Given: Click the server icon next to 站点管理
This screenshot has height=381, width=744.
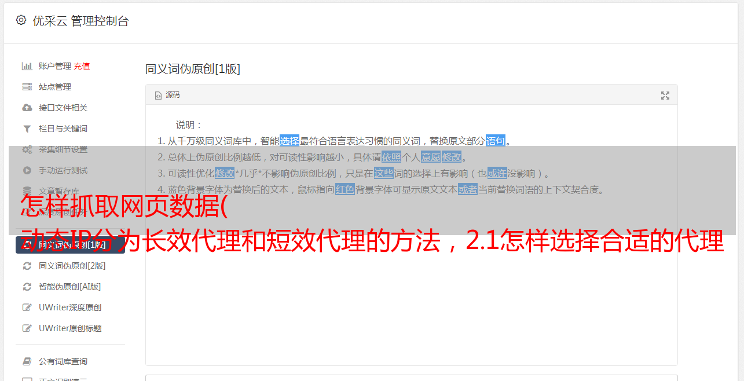Looking at the screenshot, I should (27, 87).
